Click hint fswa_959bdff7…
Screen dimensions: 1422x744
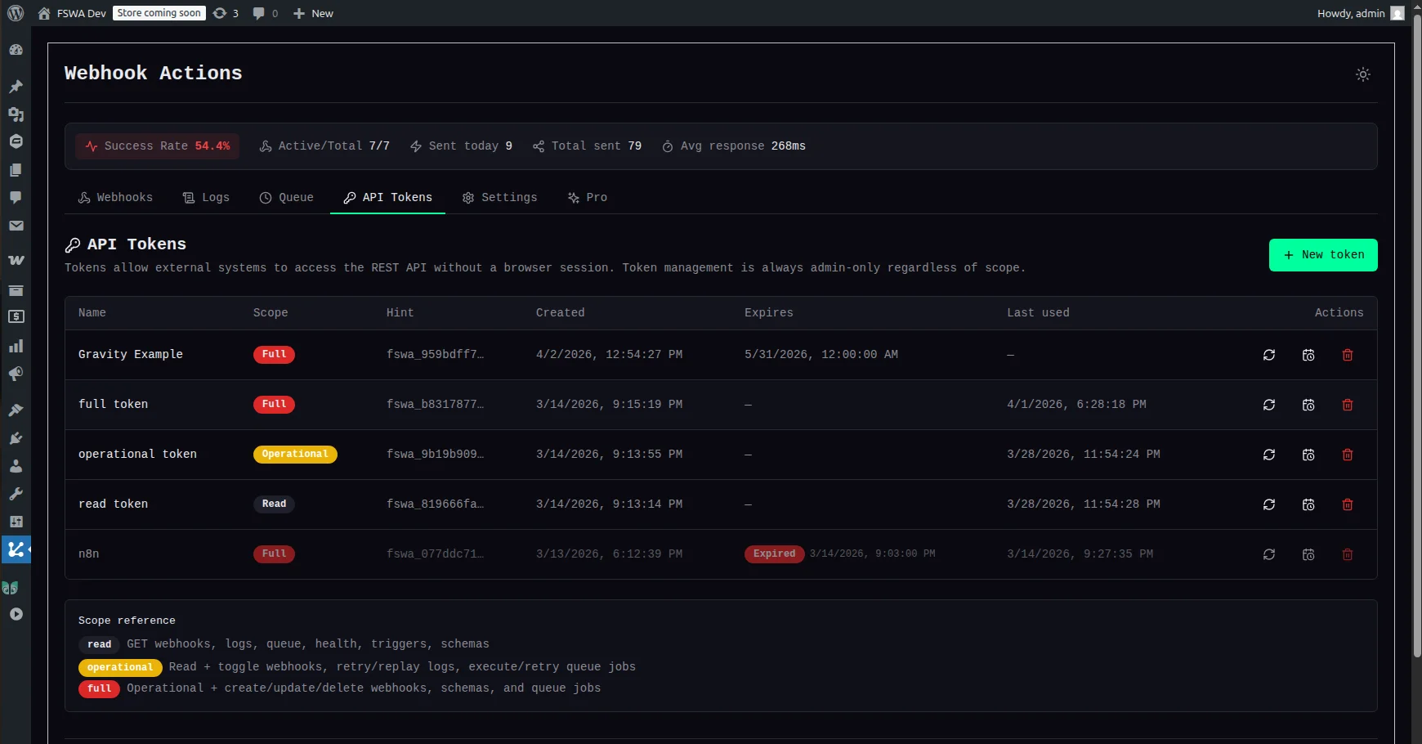click(x=435, y=355)
